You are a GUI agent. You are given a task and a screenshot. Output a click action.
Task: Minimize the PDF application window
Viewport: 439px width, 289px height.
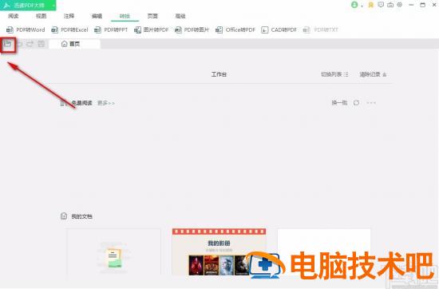click(411, 5)
